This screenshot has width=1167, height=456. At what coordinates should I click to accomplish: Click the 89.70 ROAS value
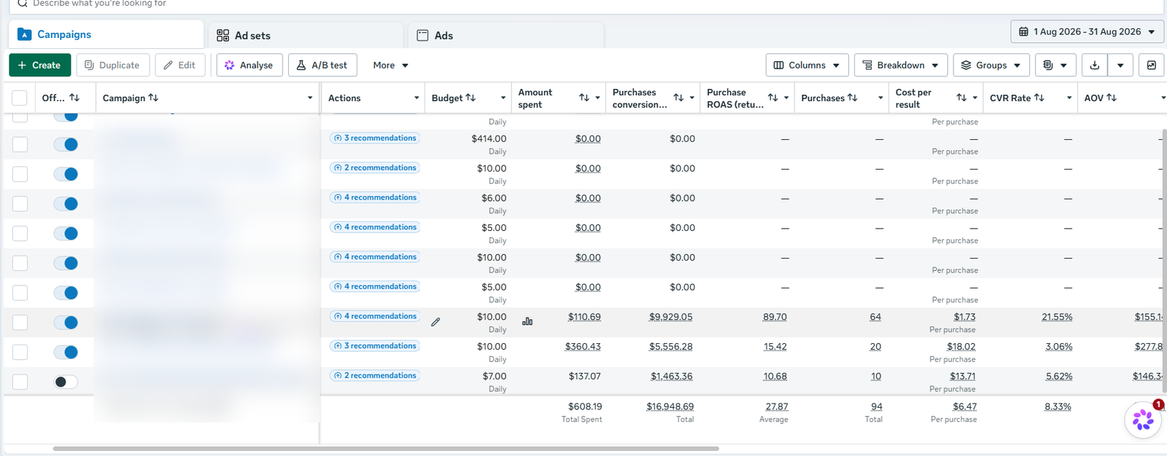(x=775, y=317)
